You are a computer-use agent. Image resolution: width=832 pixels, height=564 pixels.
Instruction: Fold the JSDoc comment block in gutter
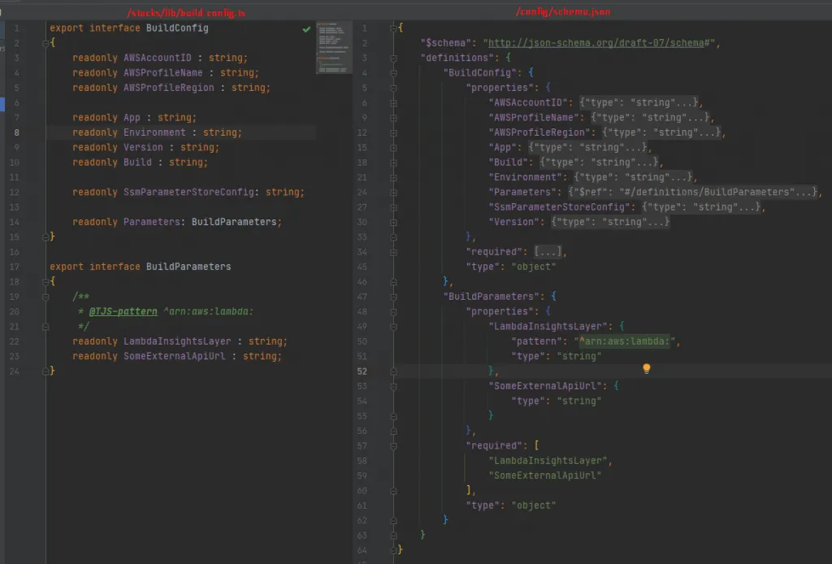46,297
